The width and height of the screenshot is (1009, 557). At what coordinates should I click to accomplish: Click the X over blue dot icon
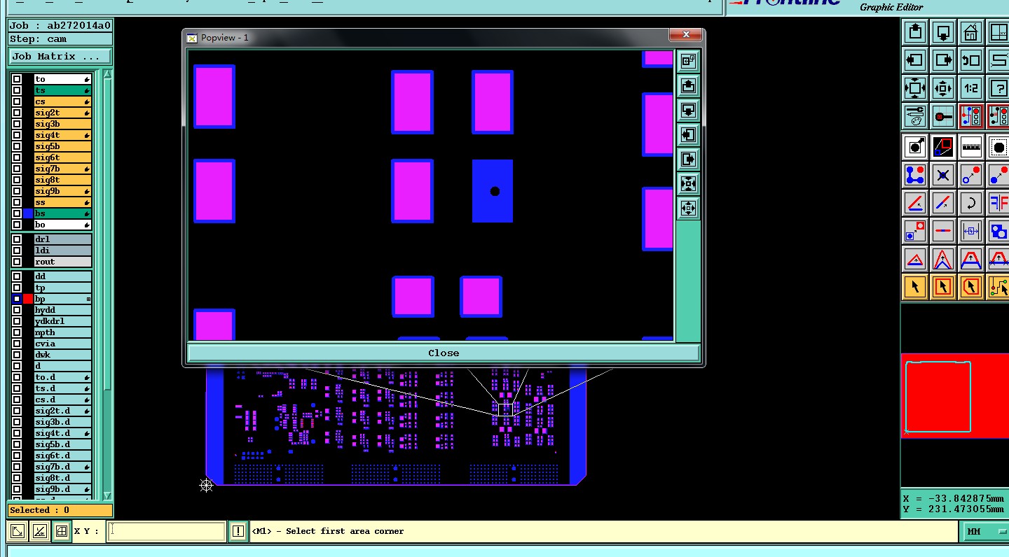(943, 175)
